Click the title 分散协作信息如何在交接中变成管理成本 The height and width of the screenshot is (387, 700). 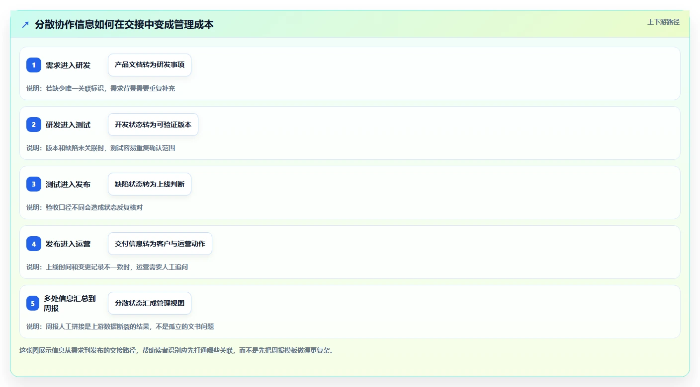(124, 24)
